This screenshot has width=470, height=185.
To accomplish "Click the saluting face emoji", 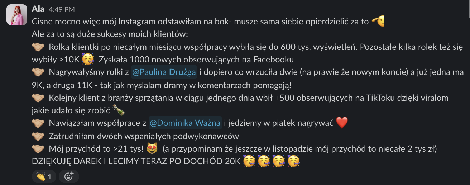I will (378, 22).
